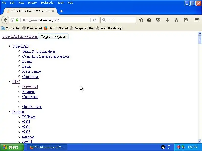Open the Help menu

[x=70, y=3]
